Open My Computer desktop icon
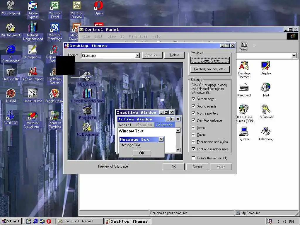300x225 pixels. point(11,8)
